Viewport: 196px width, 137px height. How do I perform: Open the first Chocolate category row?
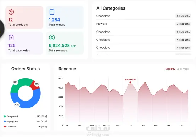pos(144,16)
